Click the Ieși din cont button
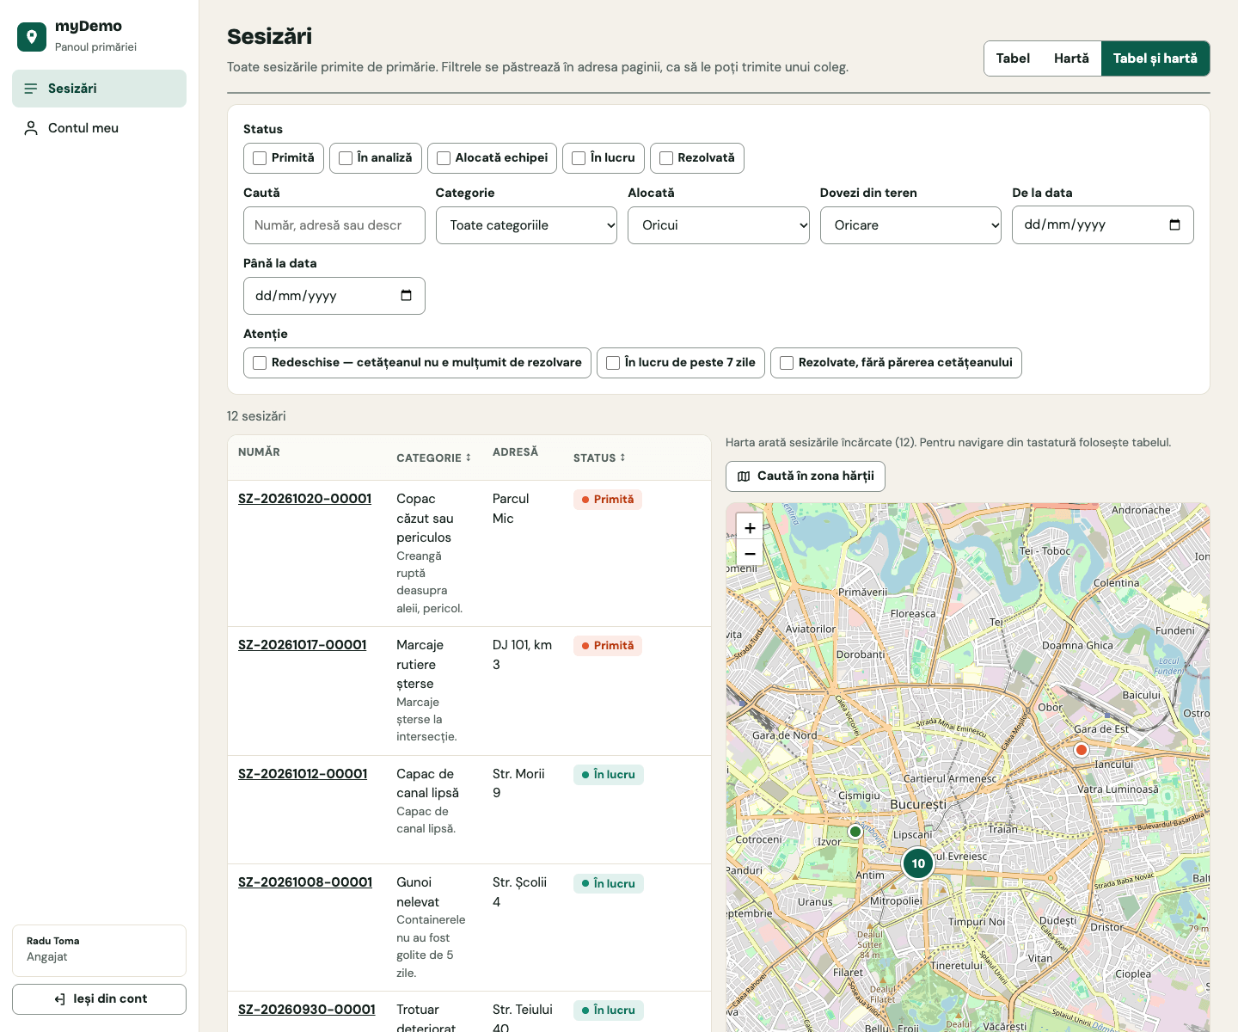Screen dimensions: 1238x1032 (99, 999)
